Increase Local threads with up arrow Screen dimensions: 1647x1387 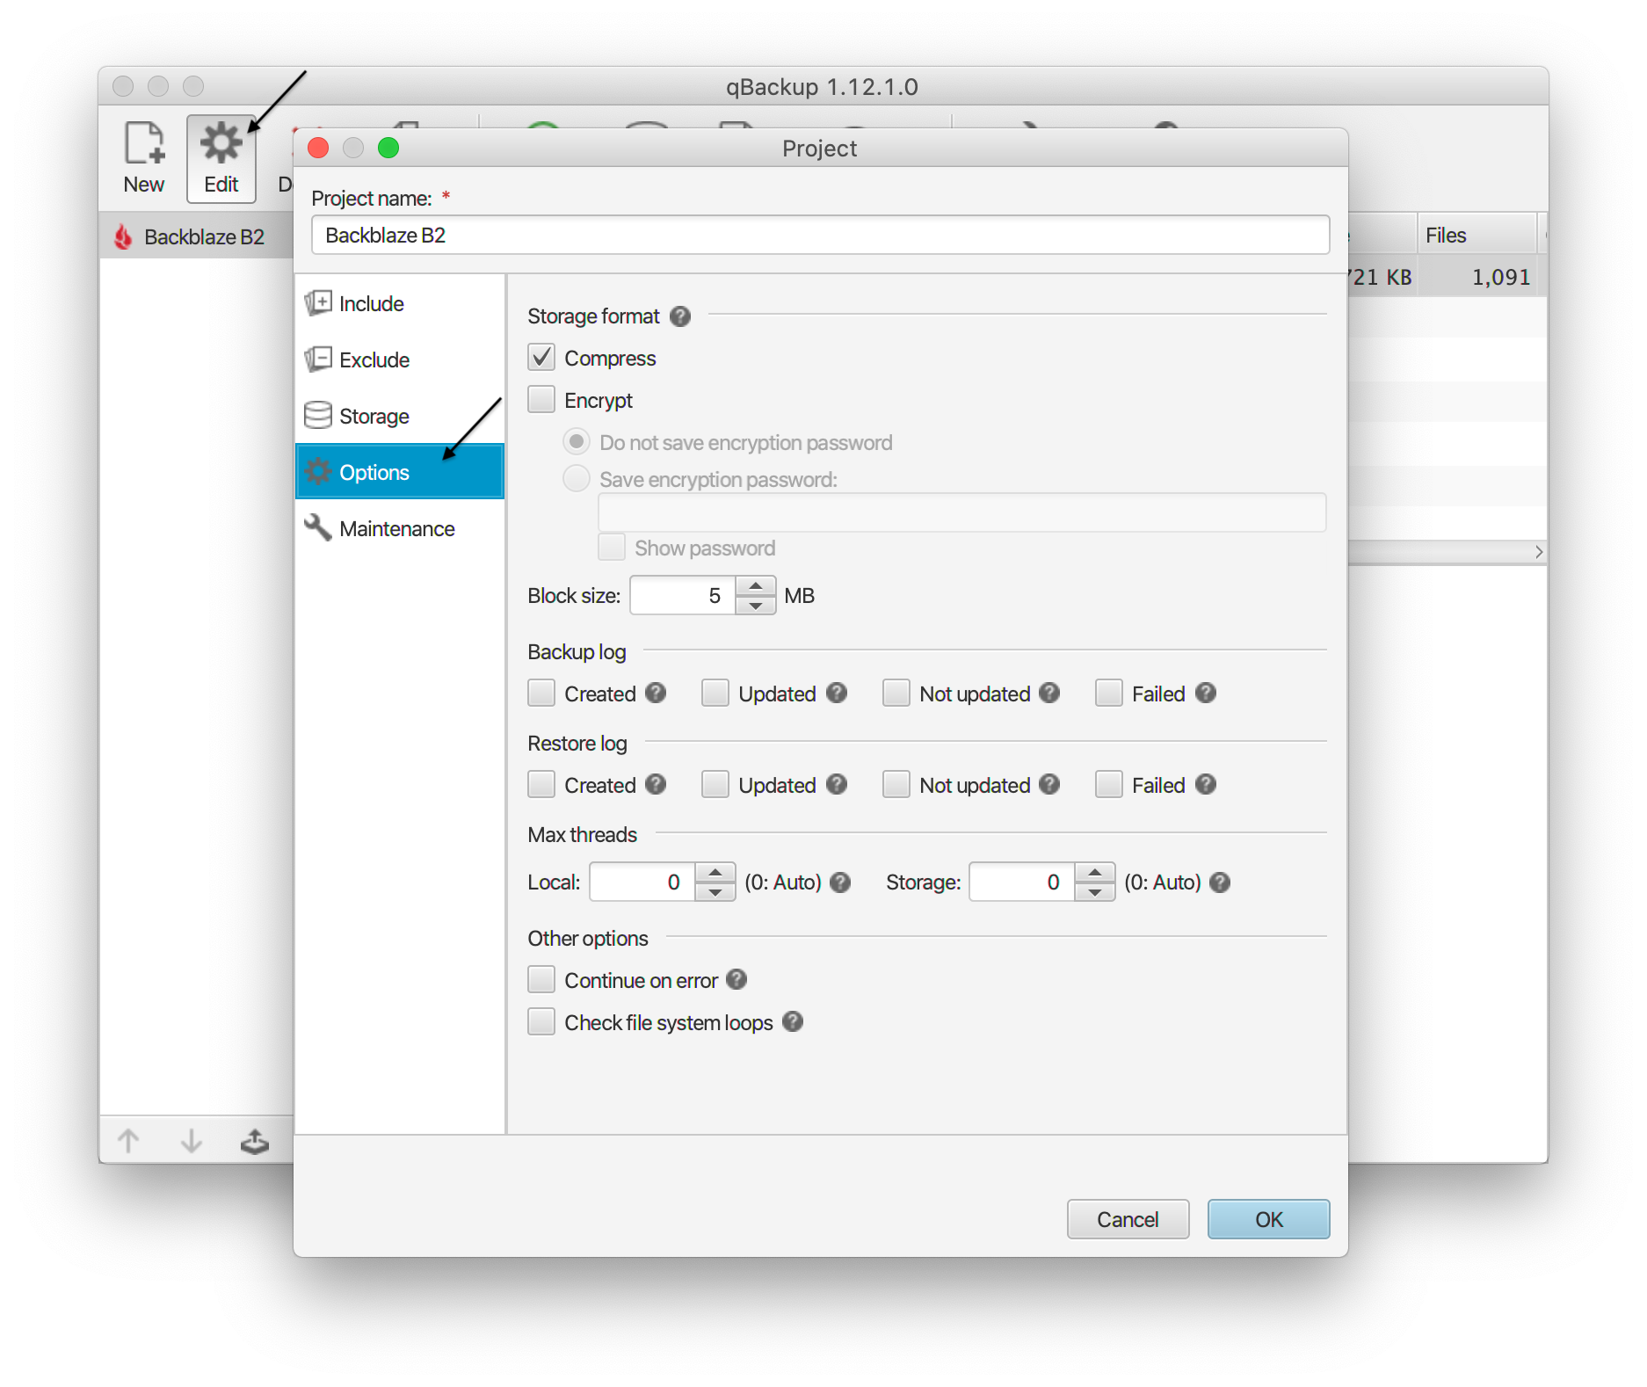pos(715,873)
